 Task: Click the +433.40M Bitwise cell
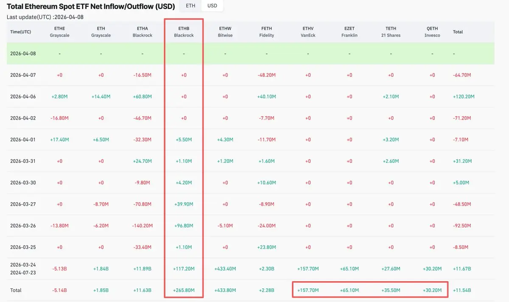point(225,269)
